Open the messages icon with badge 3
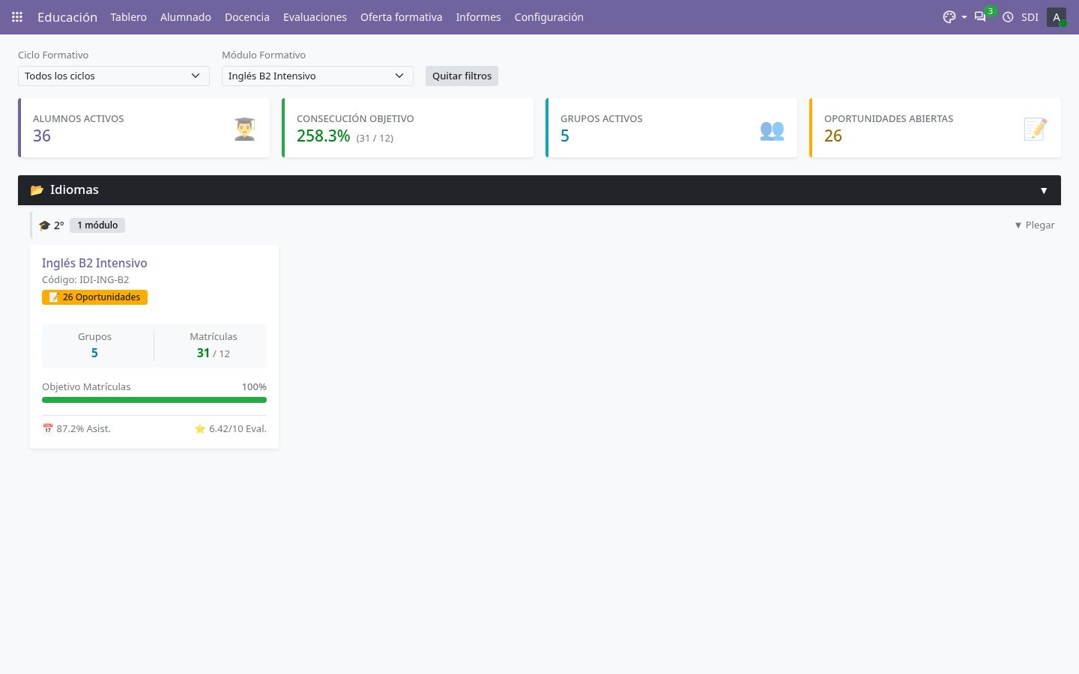 click(x=980, y=16)
